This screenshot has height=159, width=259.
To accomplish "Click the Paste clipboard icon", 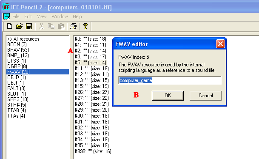I will [61, 26].
